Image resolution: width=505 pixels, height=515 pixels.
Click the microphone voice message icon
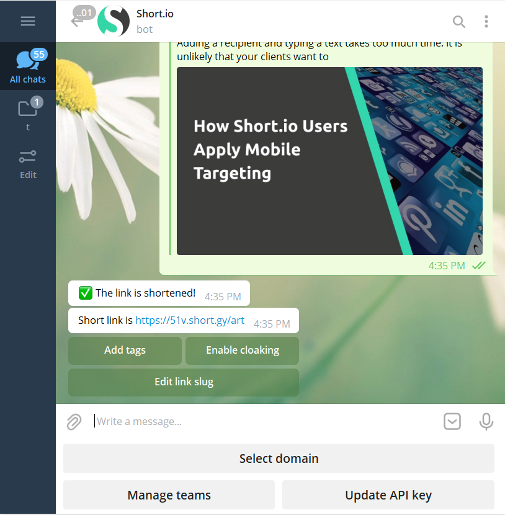486,422
